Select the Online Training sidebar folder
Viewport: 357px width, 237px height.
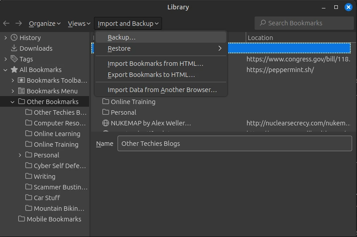pos(56,145)
